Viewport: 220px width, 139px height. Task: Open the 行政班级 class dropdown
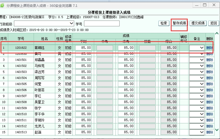point(44,24)
